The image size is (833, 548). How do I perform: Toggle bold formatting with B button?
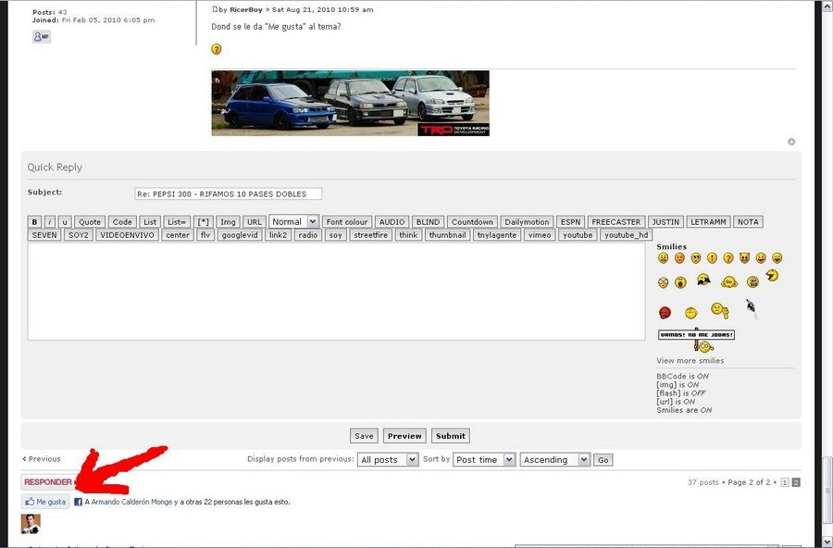35,222
